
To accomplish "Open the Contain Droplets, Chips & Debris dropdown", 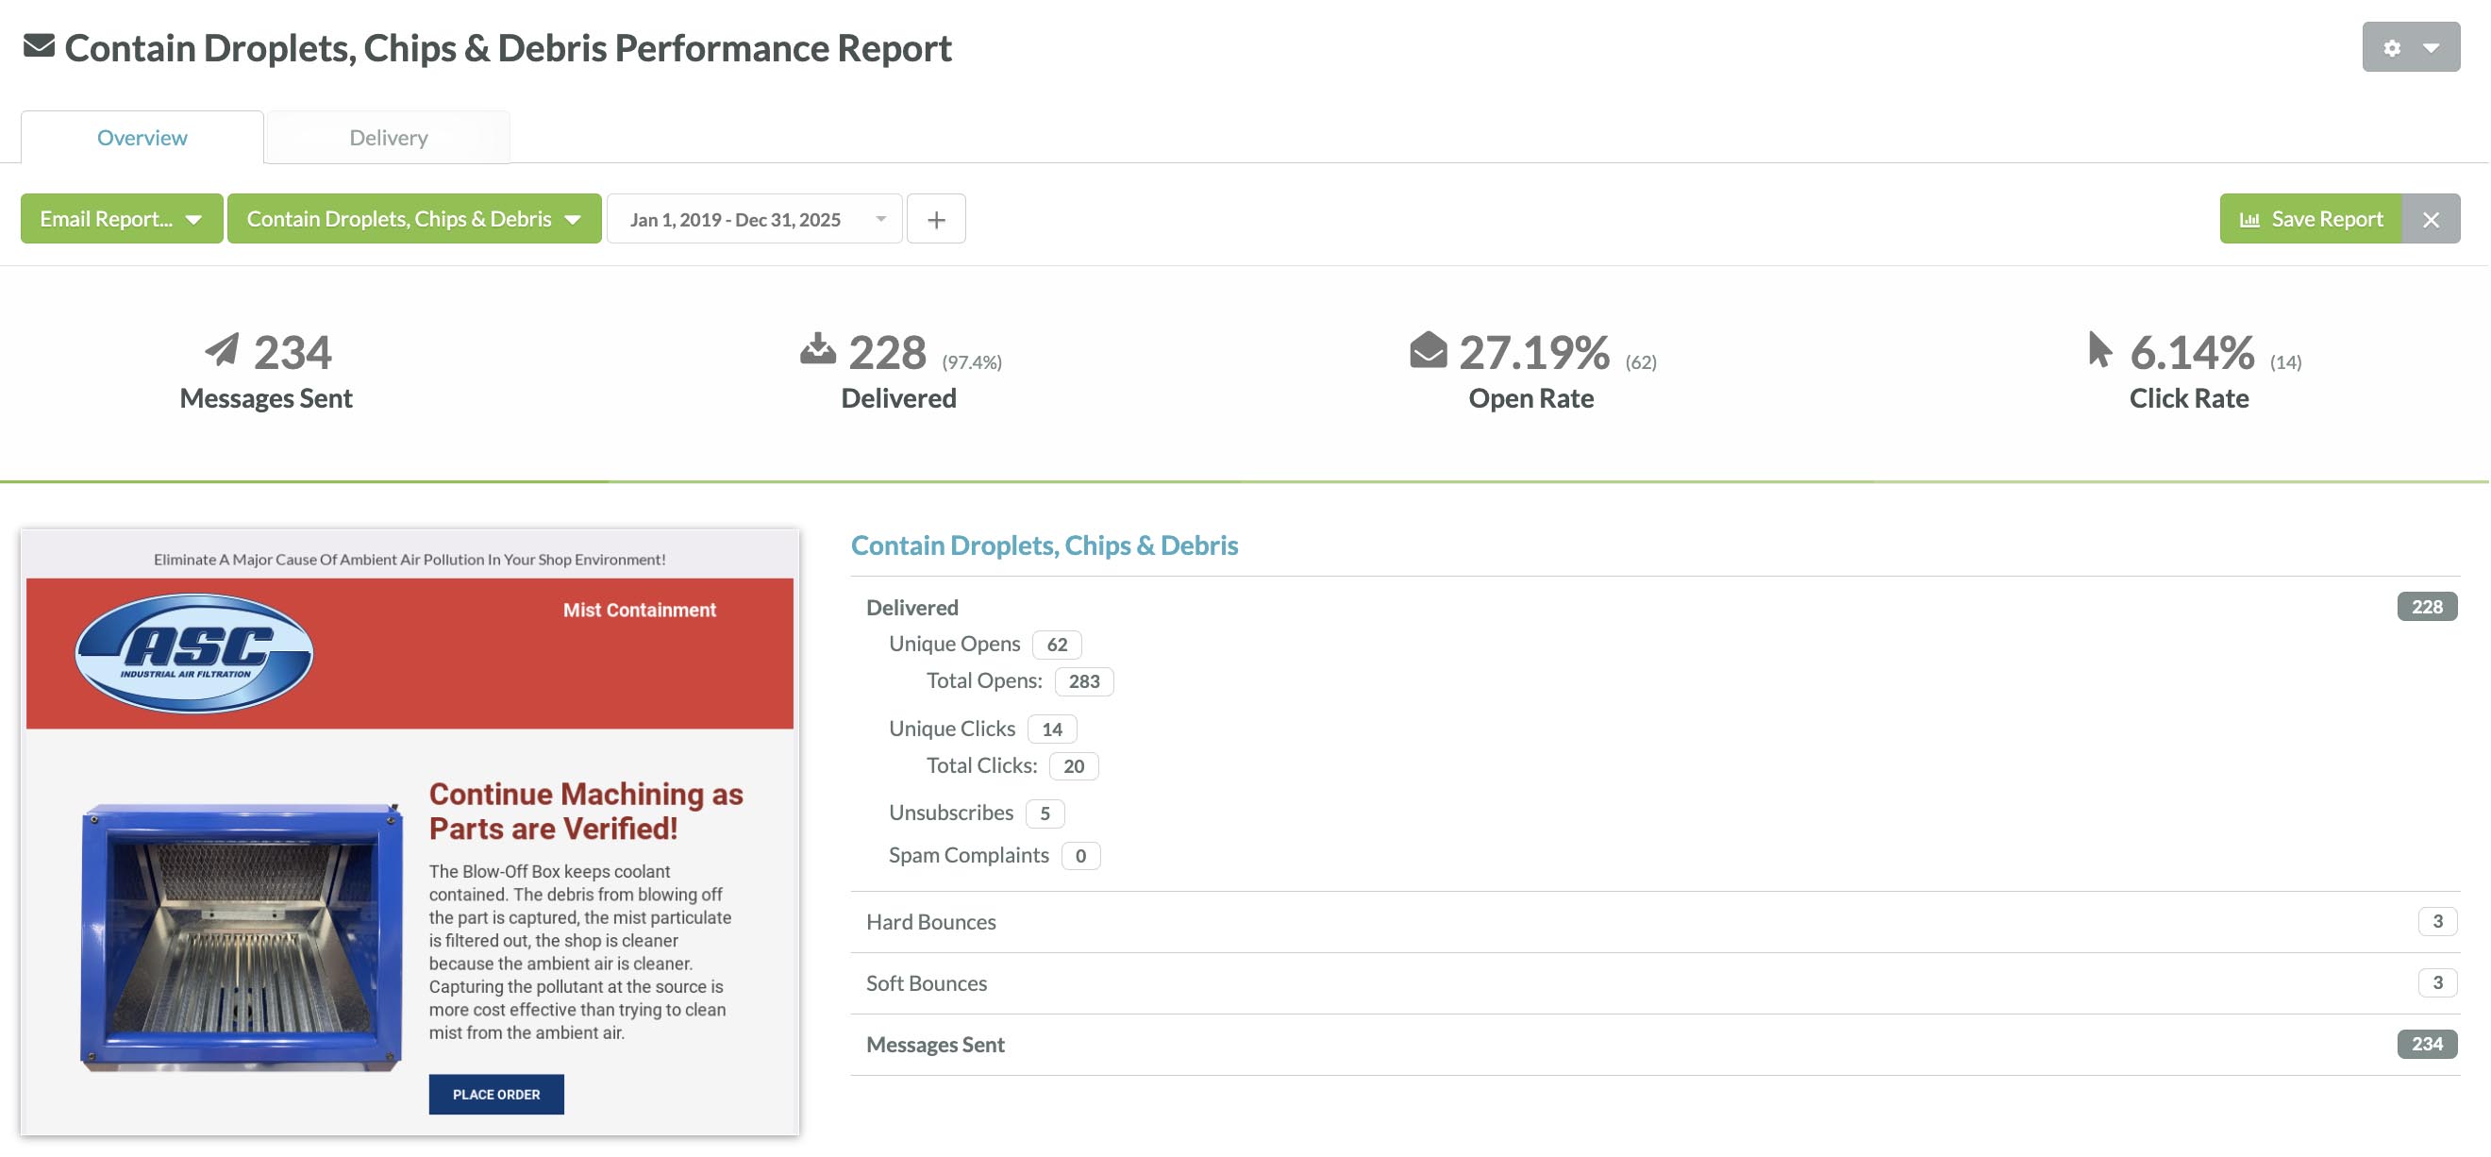I will pos(414,218).
